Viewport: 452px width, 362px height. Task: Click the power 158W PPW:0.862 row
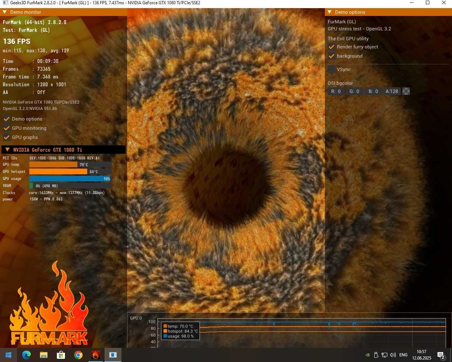(33, 199)
